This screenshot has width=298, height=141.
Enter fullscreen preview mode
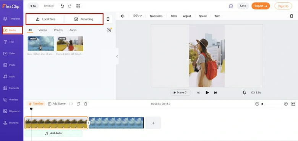tap(78, 6)
